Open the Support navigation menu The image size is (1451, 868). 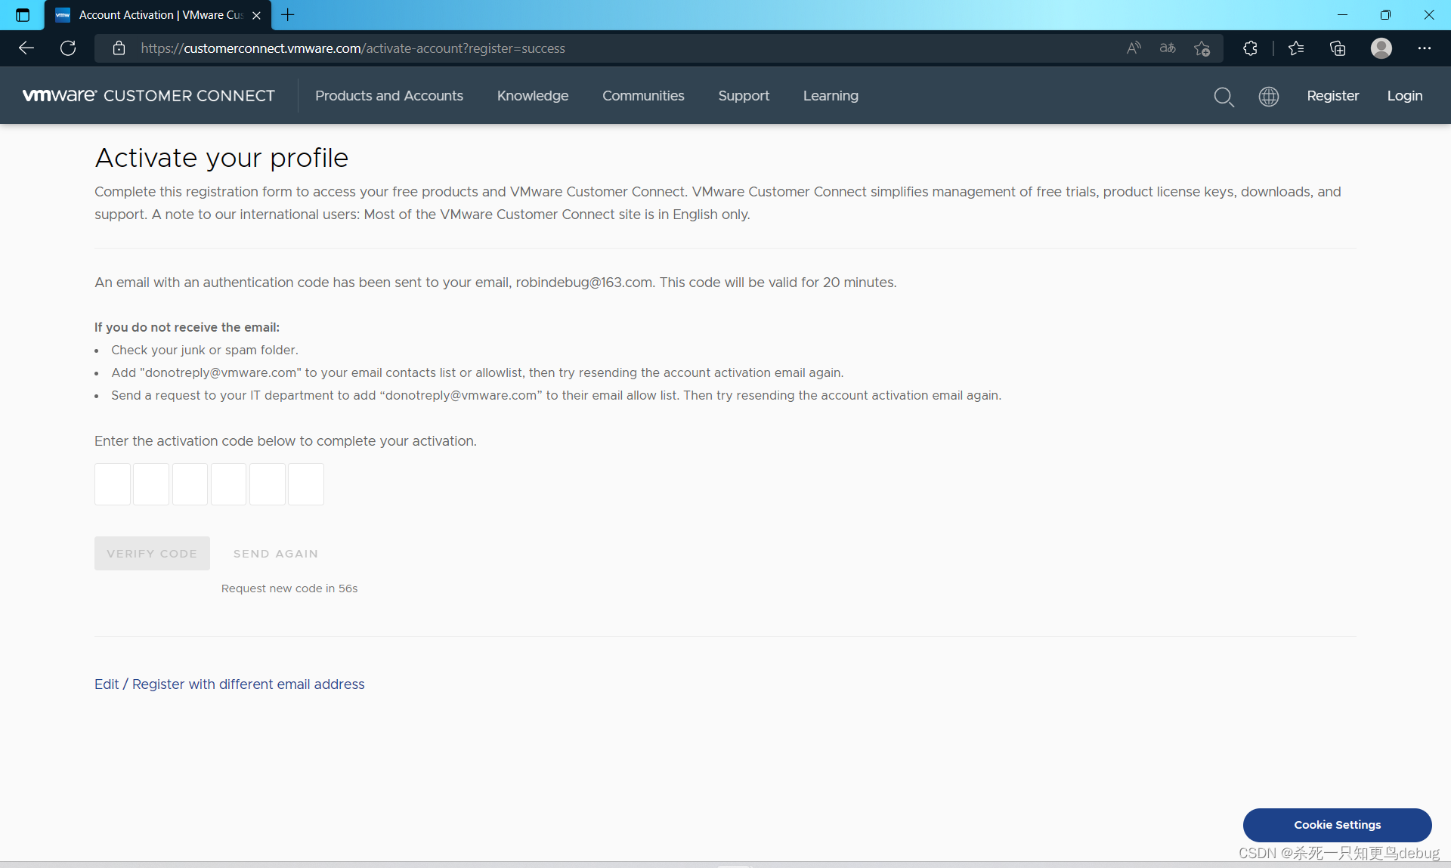click(744, 96)
